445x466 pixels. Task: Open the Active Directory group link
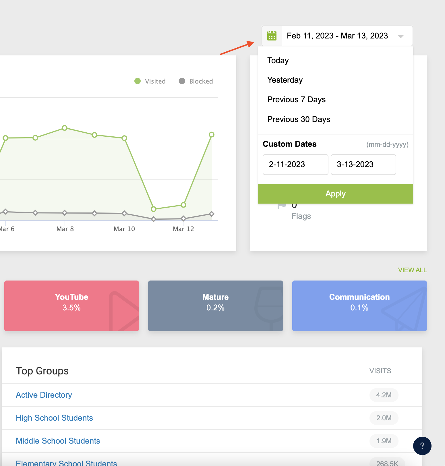(x=44, y=395)
